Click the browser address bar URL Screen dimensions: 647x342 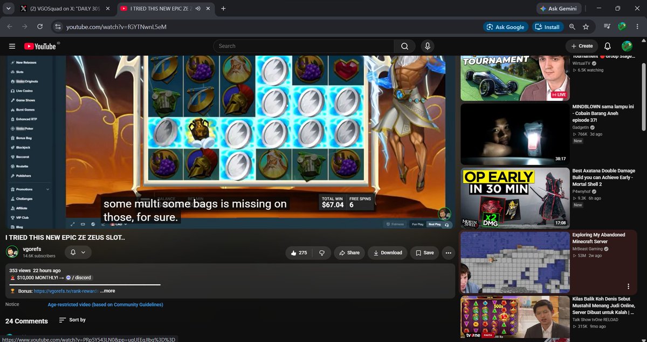coord(116,26)
